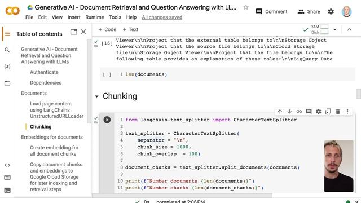Star this notebook
This screenshot has height=203, width=361.
click(246, 7)
